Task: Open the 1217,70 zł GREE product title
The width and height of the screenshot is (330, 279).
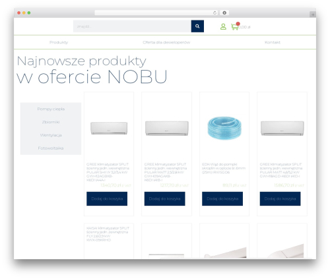Action: [166, 172]
